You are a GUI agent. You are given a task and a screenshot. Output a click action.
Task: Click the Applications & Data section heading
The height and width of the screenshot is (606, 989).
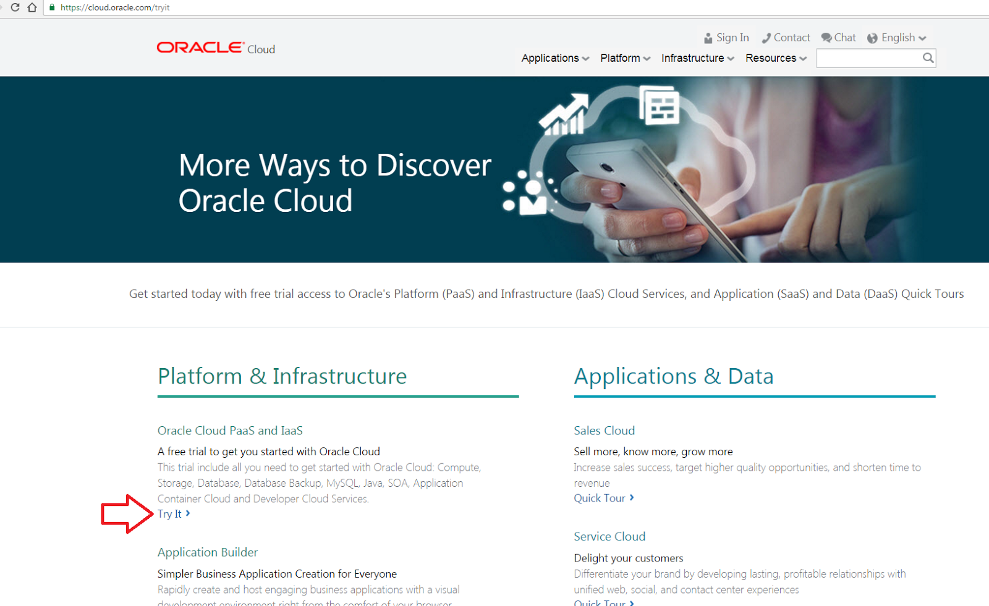coord(674,376)
